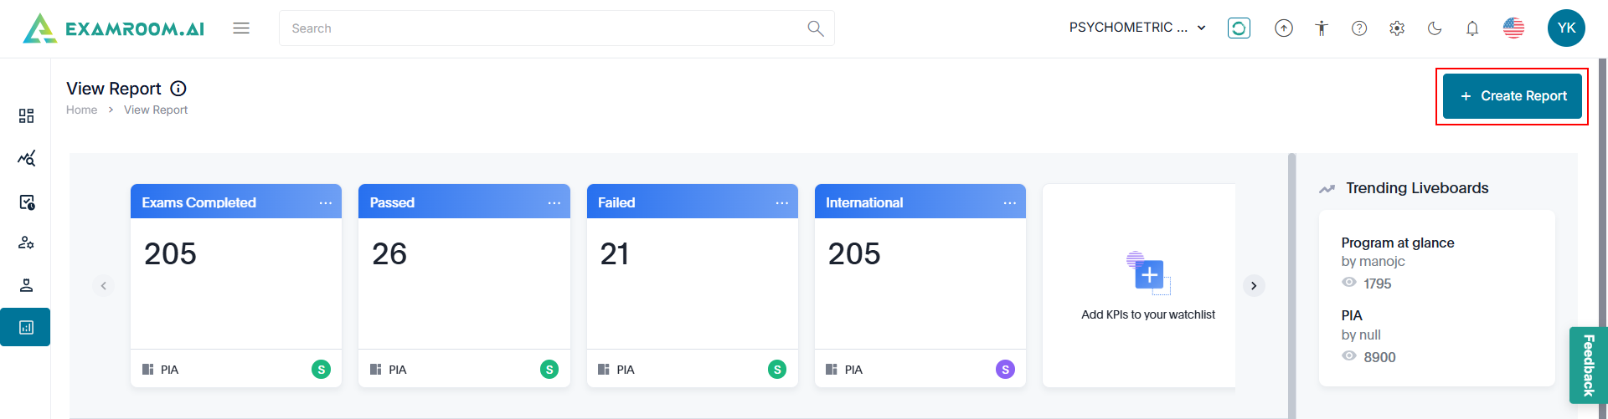Image resolution: width=1608 pixels, height=419 pixels.
Task: Open the help question mark icon
Action: point(1359,28)
